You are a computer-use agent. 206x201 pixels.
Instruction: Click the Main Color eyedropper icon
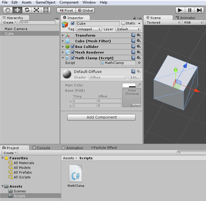point(139,85)
